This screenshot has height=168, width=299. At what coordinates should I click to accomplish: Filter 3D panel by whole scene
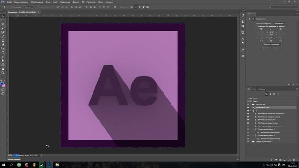[266, 94]
